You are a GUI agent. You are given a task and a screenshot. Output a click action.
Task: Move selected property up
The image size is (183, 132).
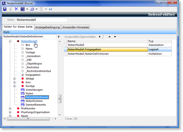click(x=109, y=37)
